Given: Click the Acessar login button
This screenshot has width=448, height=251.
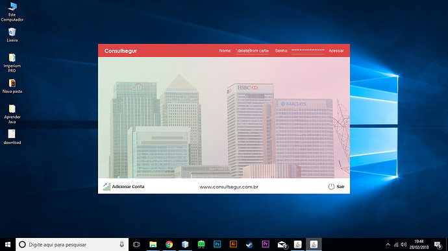Looking at the screenshot, I should 336,51.
